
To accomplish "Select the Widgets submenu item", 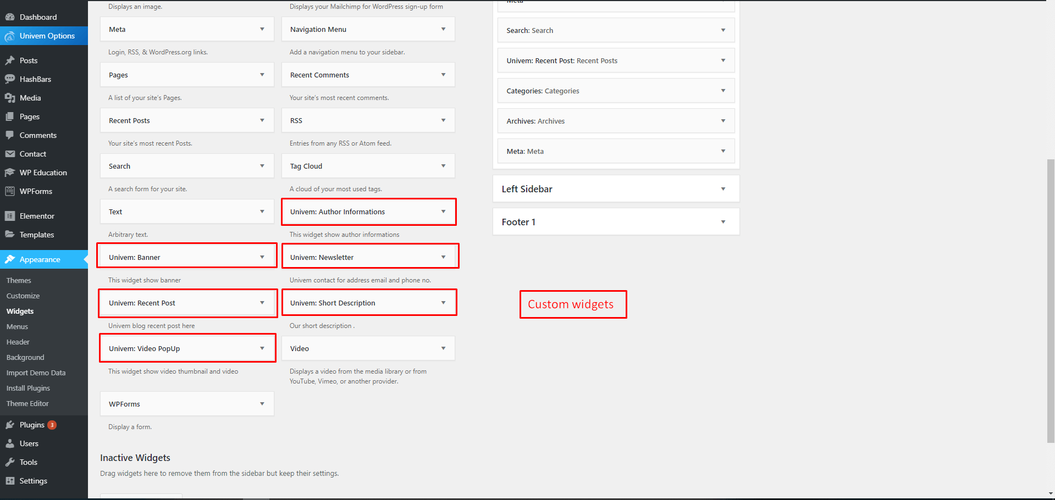I will (x=20, y=311).
